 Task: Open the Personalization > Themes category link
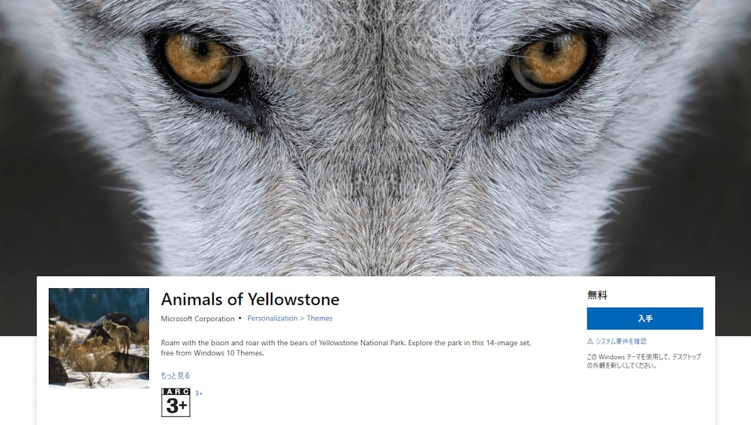(x=290, y=318)
